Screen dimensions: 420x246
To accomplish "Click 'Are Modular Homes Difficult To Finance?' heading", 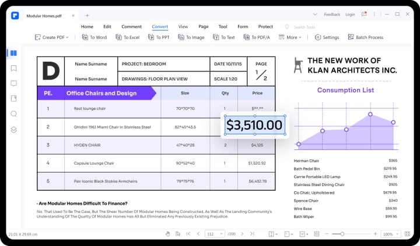I will [x=82, y=204].
